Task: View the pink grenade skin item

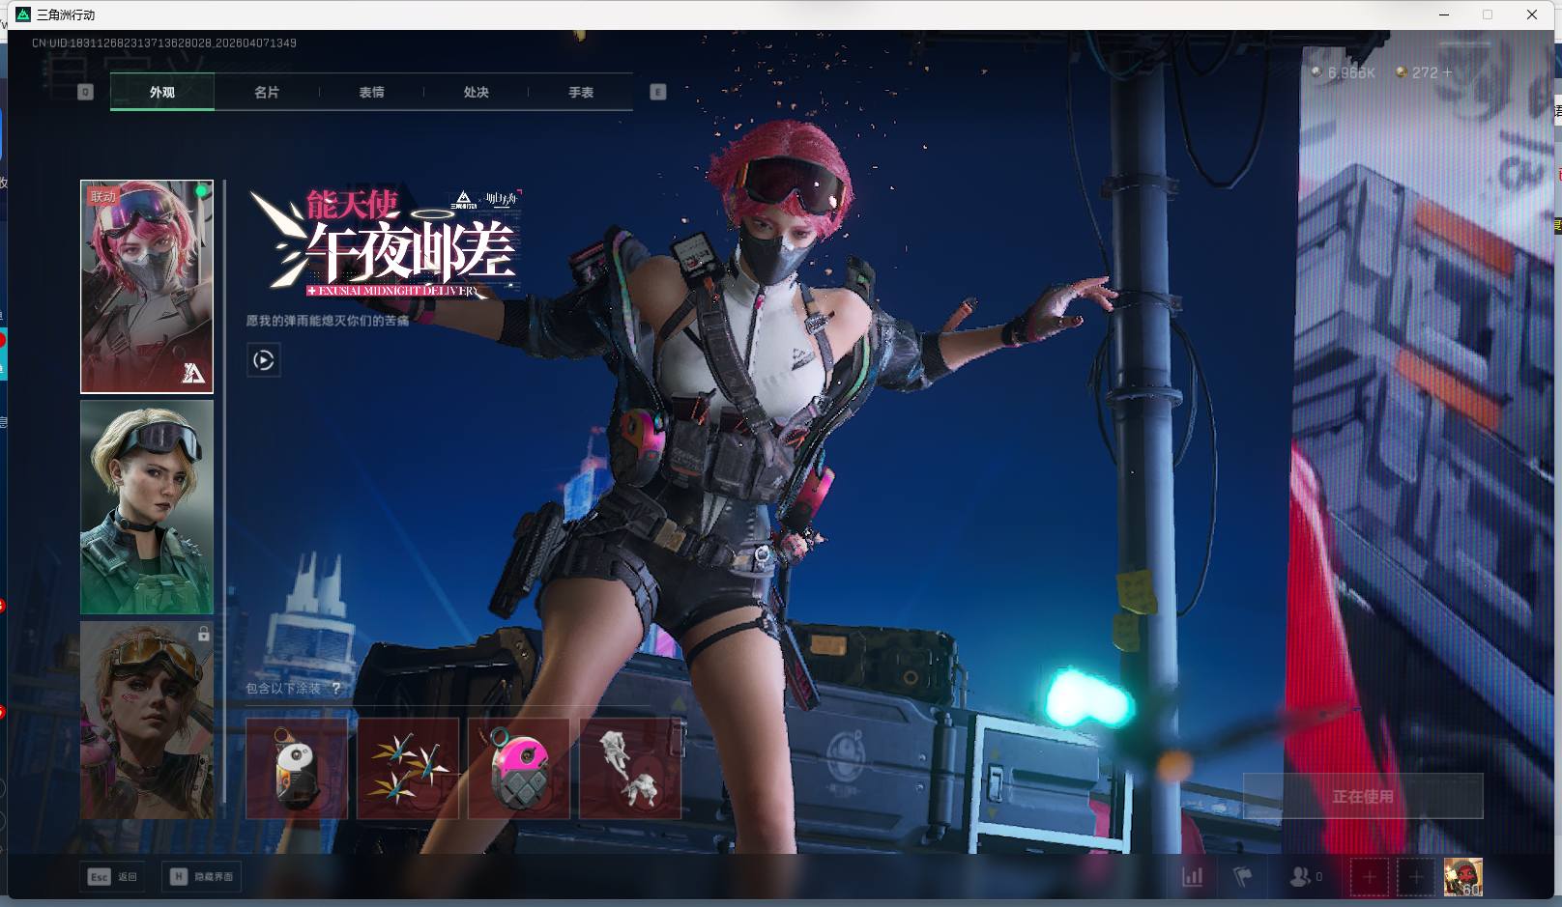Action: click(519, 768)
